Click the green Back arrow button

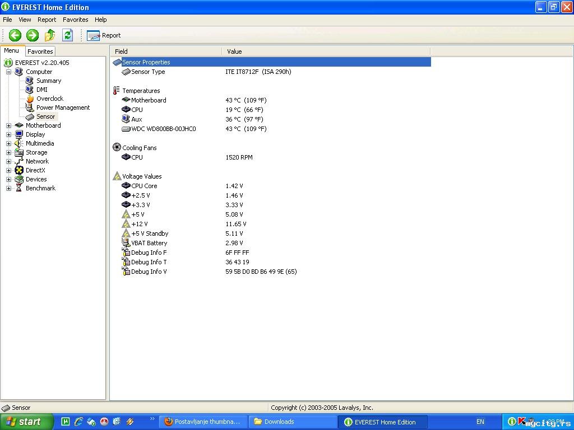(x=15, y=35)
